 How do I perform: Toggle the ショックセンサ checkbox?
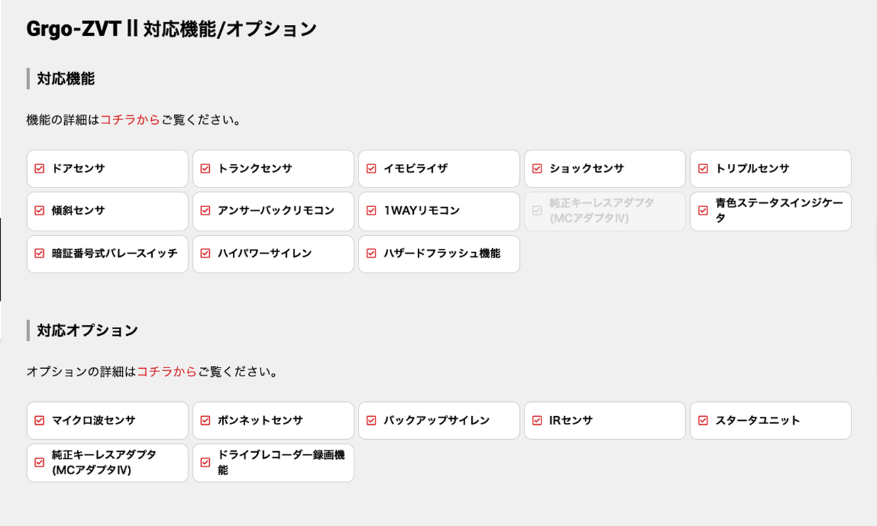[x=537, y=169]
